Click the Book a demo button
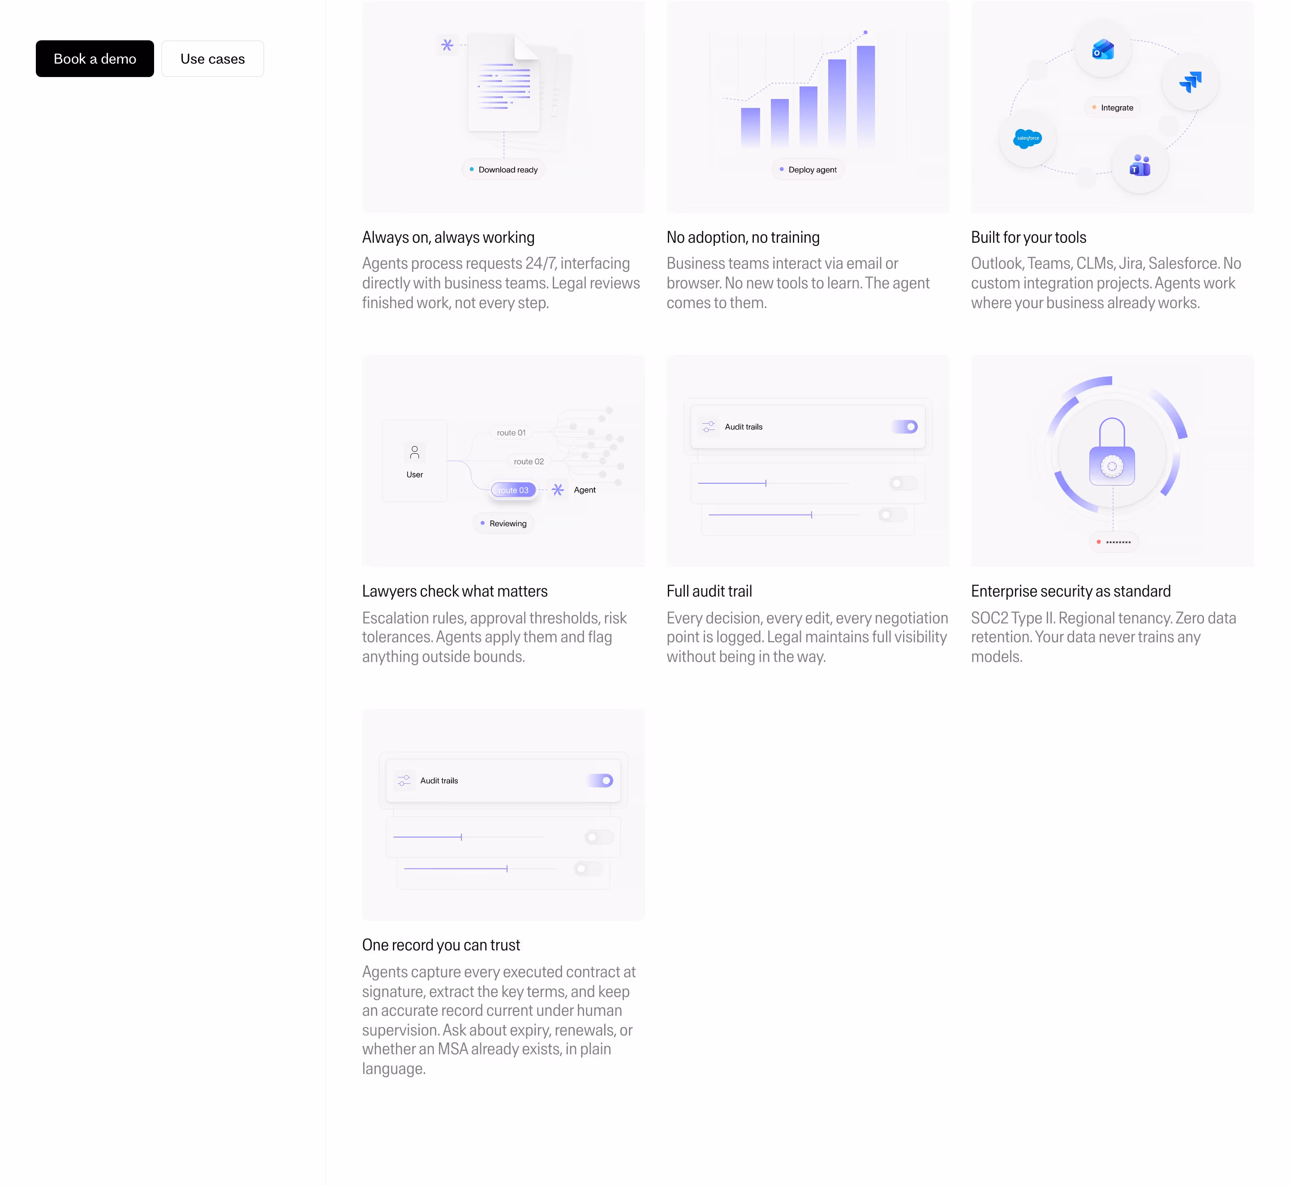The width and height of the screenshot is (1290, 1186). click(x=95, y=59)
